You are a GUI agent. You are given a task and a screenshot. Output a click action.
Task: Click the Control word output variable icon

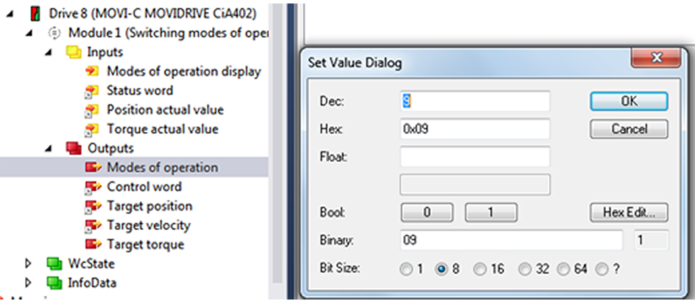click(x=93, y=187)
